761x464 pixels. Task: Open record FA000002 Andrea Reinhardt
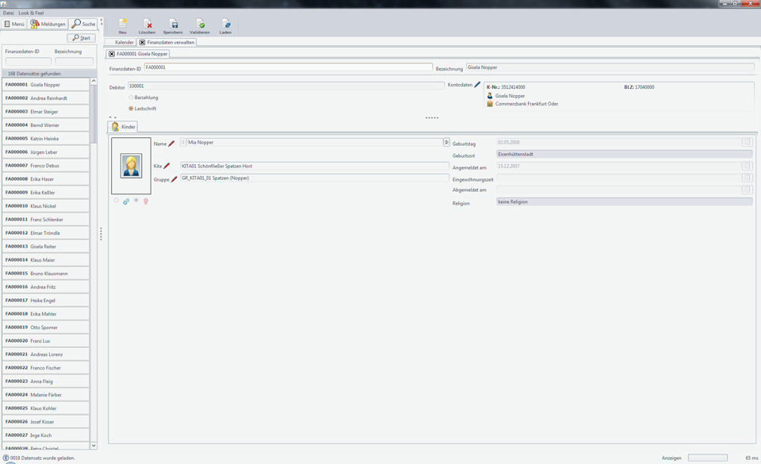pyautogui.click(x=46, y=98)
